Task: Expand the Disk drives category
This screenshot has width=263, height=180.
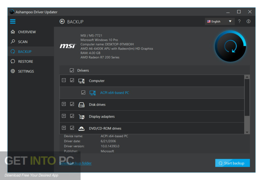Action: (x=64, y=104)
